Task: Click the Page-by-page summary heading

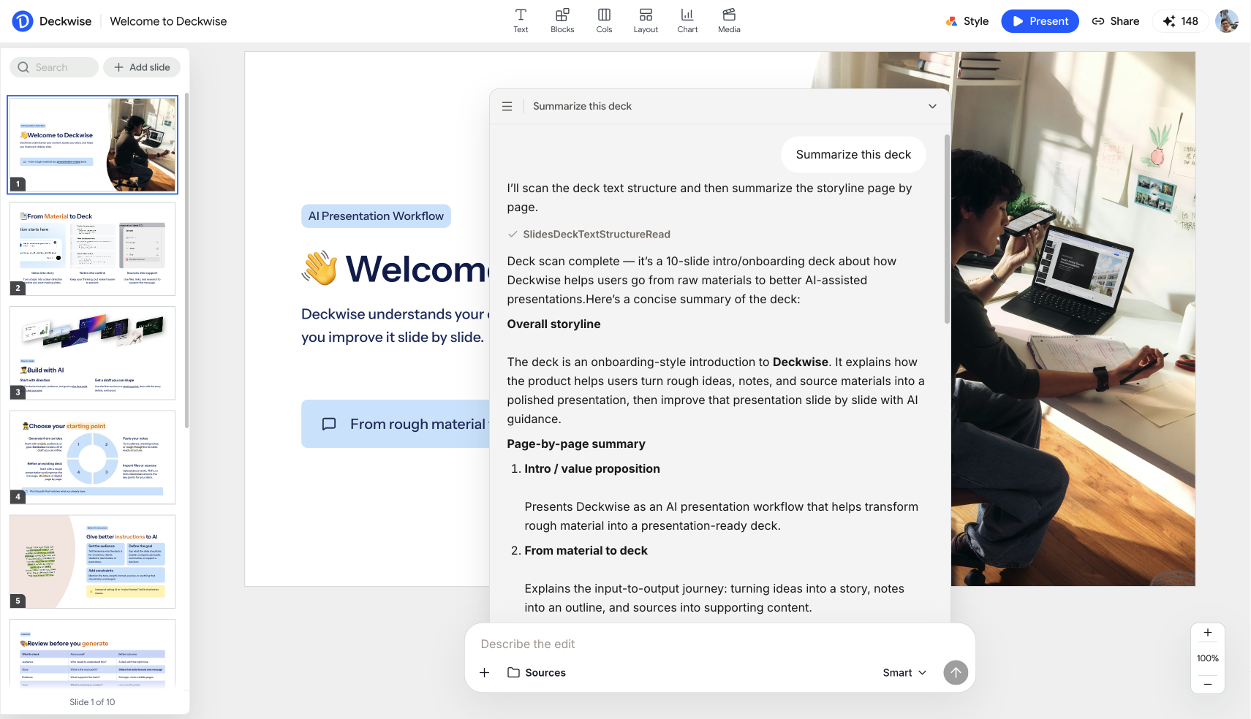Action: pyautogui.click(x=576, y=444)
